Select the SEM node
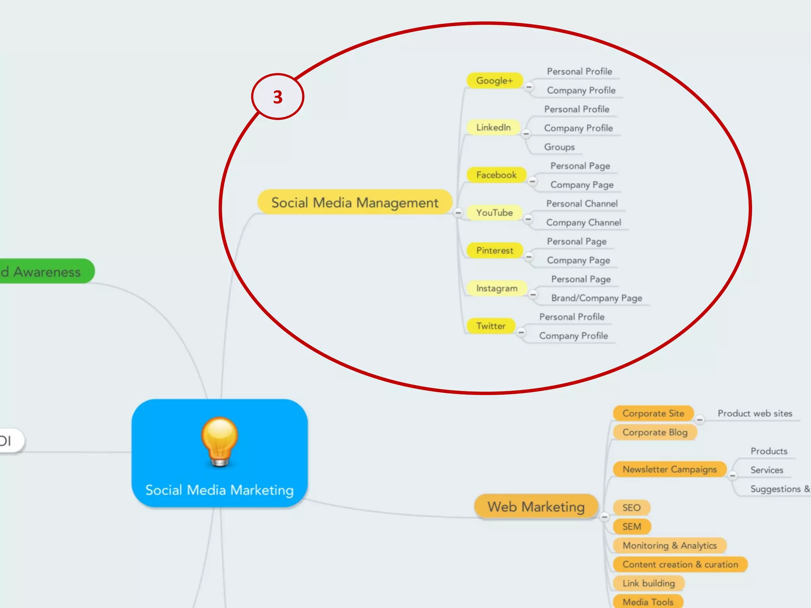The image size is (811, 608). click(x=632, y=527)
